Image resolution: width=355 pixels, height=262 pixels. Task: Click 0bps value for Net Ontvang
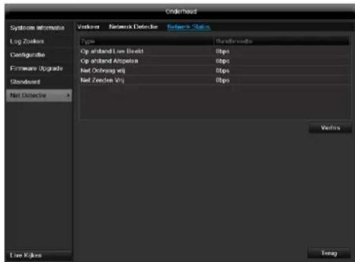pyautogui.click(x=223, y=71)
